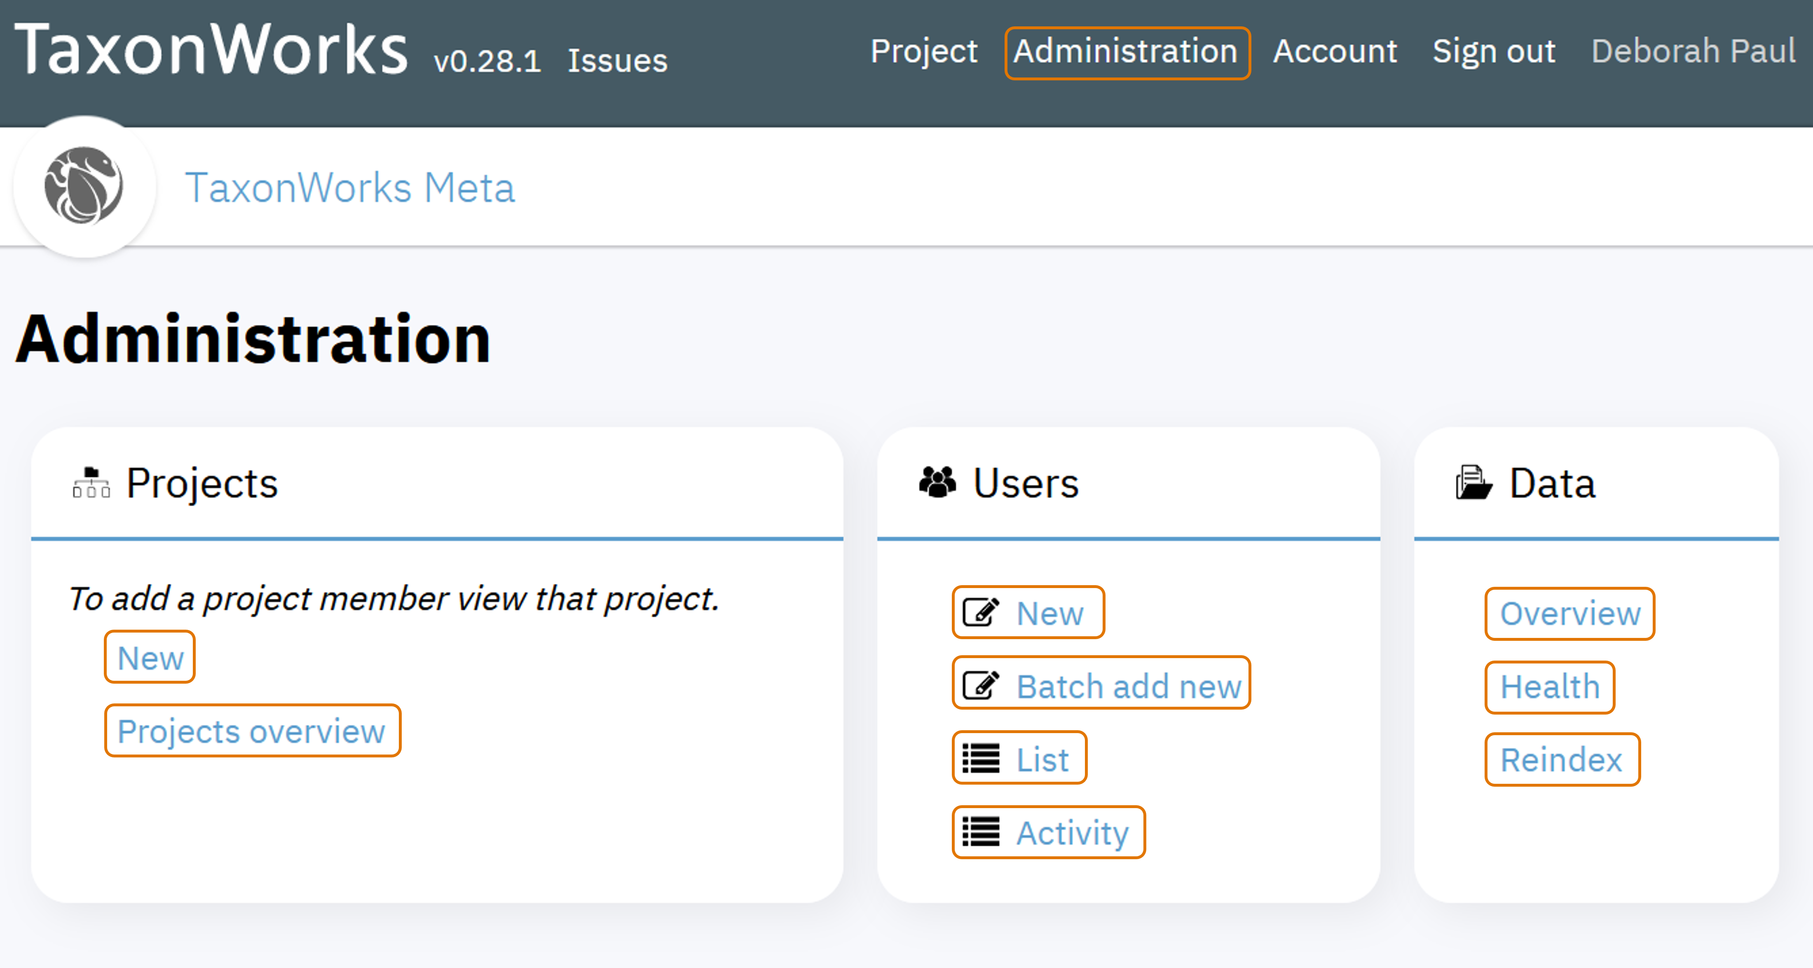Click the Users group icon
Screen dimensions: 1813x968
(937, 482)
